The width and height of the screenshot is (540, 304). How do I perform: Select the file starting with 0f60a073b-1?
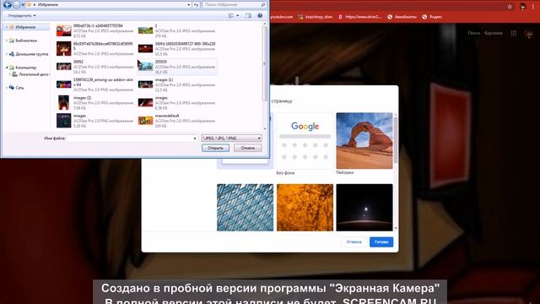click(x=95, y=30)
